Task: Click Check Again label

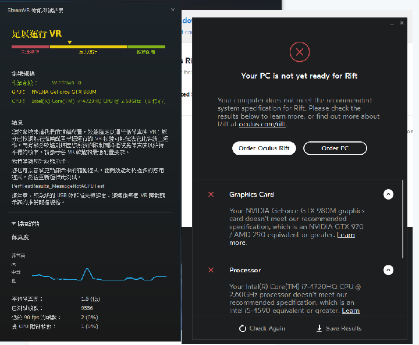Action: (x=267, y=329)
